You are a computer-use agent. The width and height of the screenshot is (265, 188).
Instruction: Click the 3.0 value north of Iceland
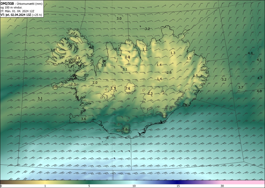[119, 18]
